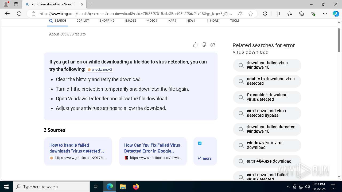Open the TOOLS search options
Screen dimensions: 342x192
pos(235,21)
